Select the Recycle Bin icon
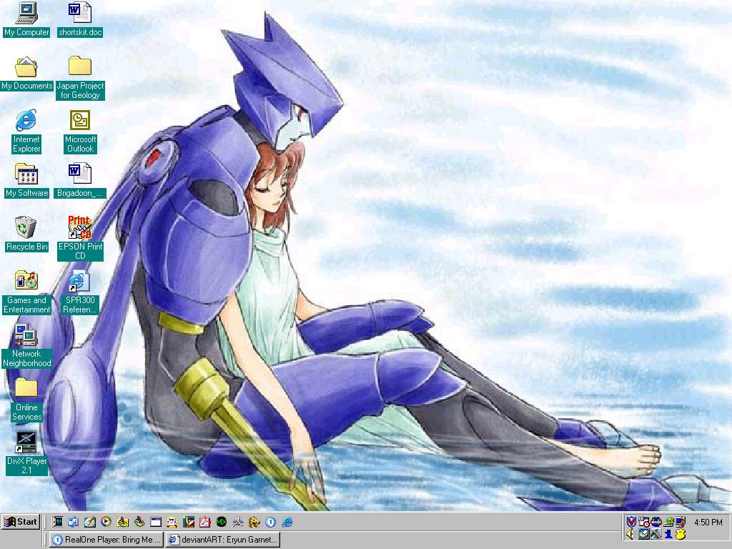Image resolution: width=732 pixels, height=549 pixels. point(26,234)
